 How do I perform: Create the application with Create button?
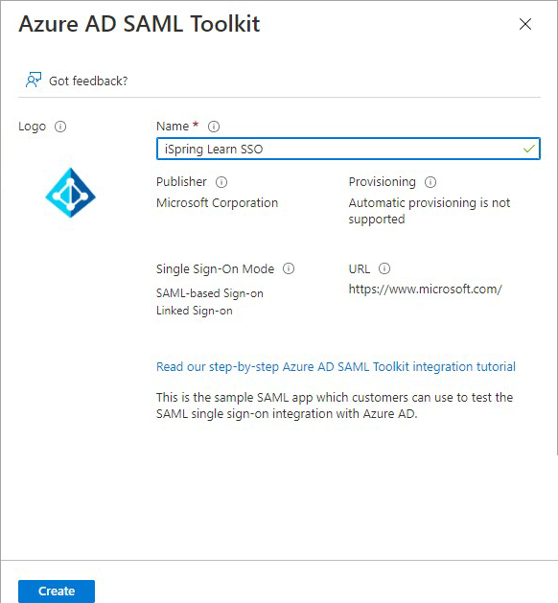57,591
